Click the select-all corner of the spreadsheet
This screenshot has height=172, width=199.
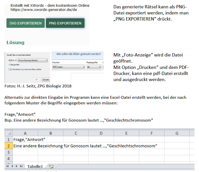[8, 133]
